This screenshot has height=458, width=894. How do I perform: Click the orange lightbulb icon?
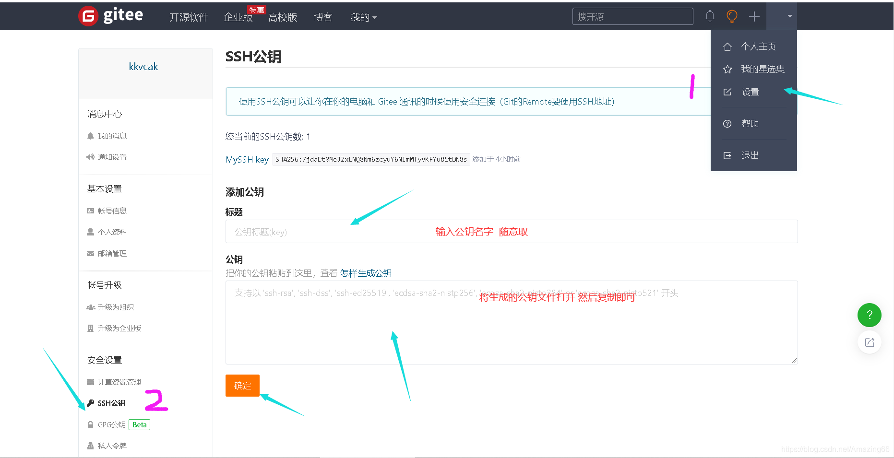click(x=732, y=16)
